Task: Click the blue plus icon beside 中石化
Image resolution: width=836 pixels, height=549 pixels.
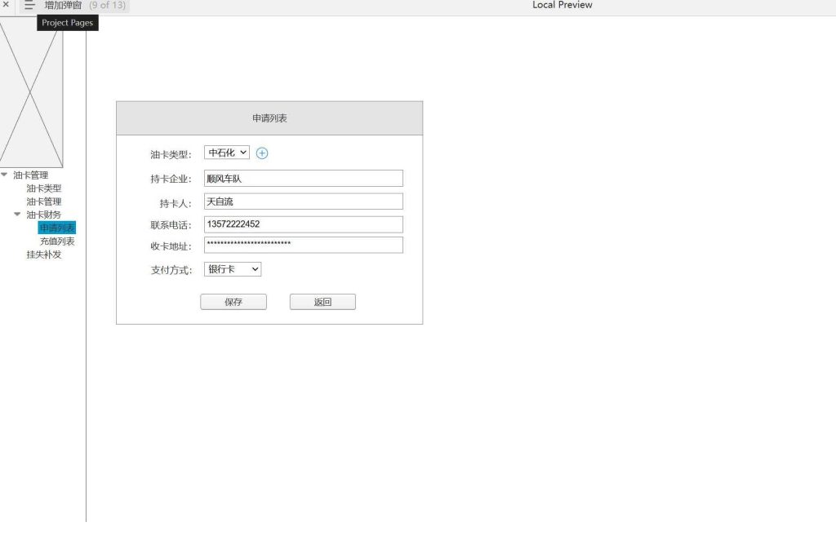Action: 262,153
